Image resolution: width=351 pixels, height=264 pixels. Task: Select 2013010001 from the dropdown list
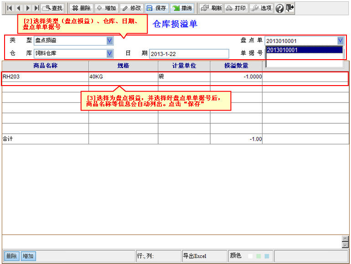pyautogui.click(x=304, y=50)
